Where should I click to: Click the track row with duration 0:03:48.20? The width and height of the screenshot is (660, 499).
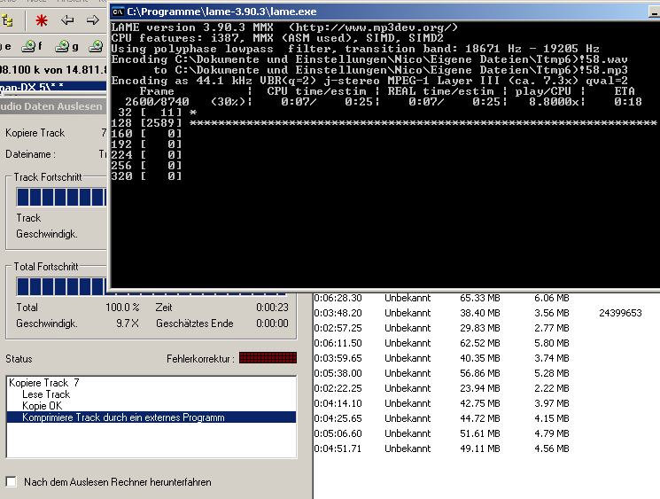click(x=486, y=313)
